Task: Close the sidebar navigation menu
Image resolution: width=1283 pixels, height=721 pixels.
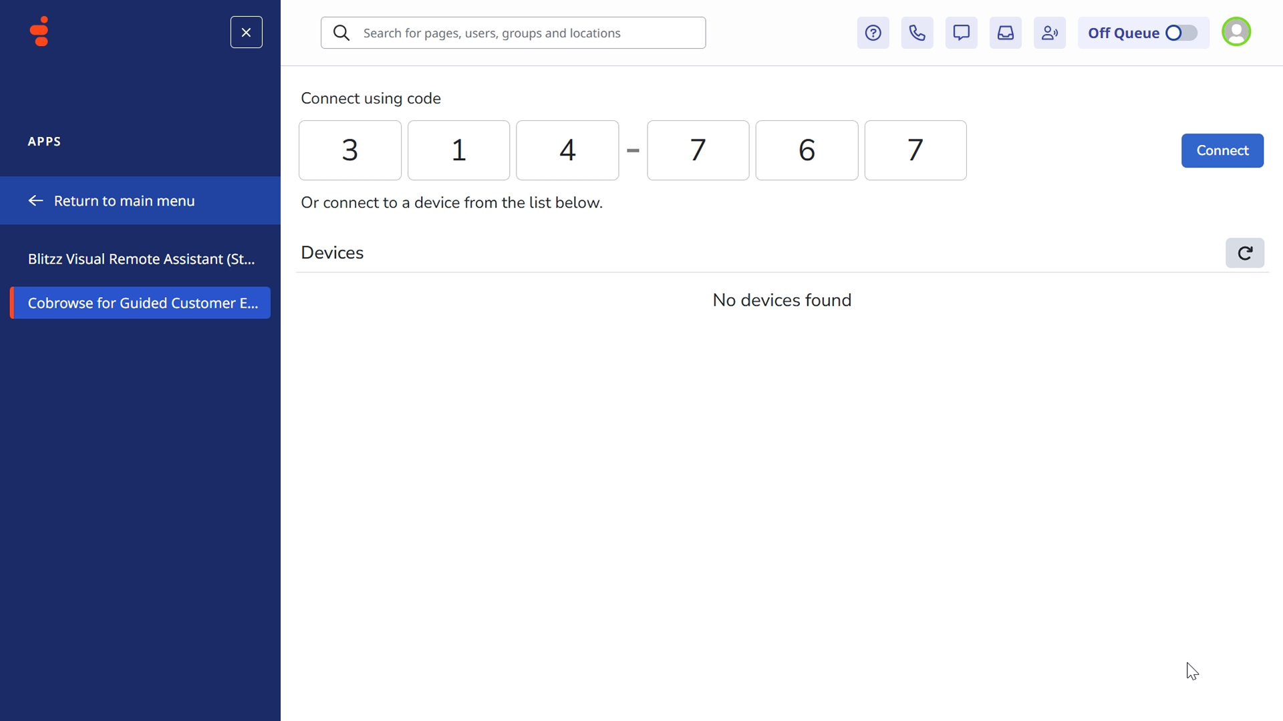Action: [x=246, y=32]
